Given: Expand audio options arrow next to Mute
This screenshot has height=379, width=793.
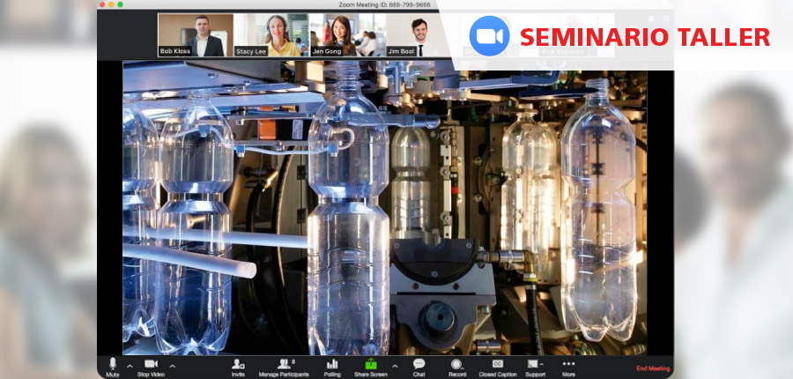Looking at the screenshot, I should (x=130, y=365).
